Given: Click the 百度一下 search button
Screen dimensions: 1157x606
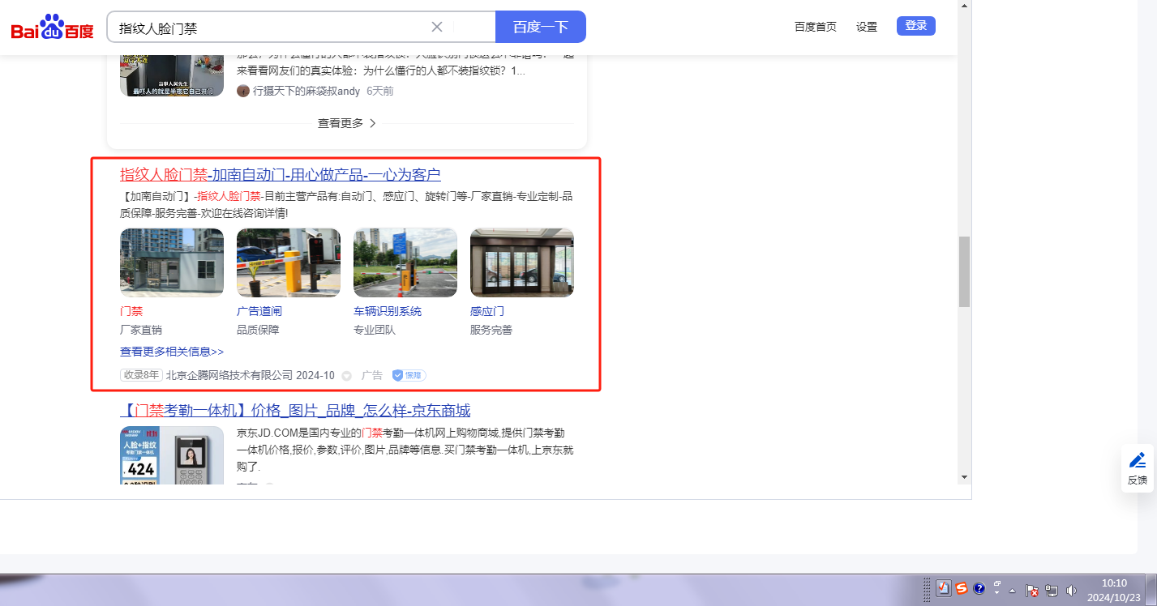Looking at the screenshot, I should click(x=541, y=27).
